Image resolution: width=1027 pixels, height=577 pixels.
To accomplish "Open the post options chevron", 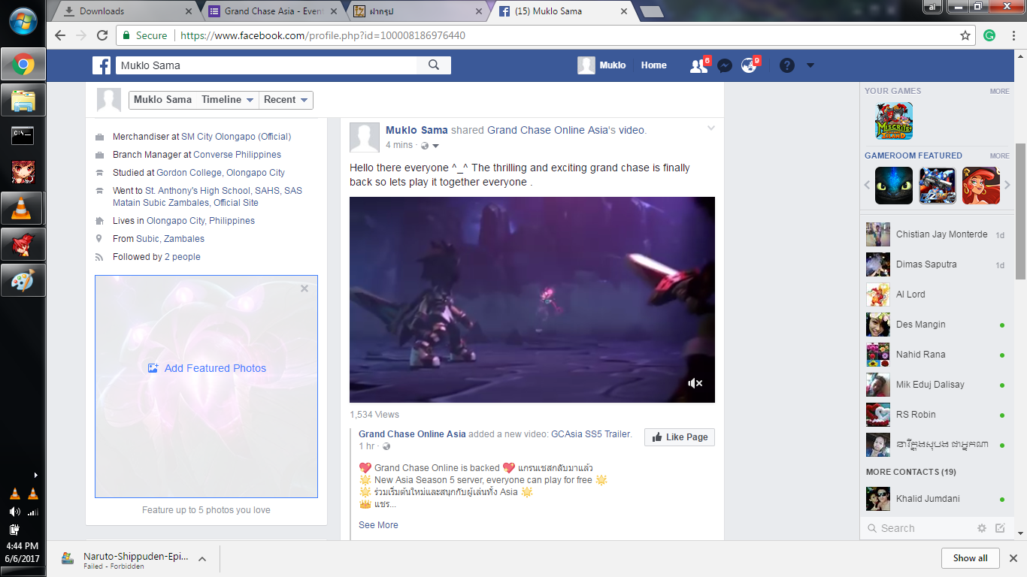I will tap(710, 128).
